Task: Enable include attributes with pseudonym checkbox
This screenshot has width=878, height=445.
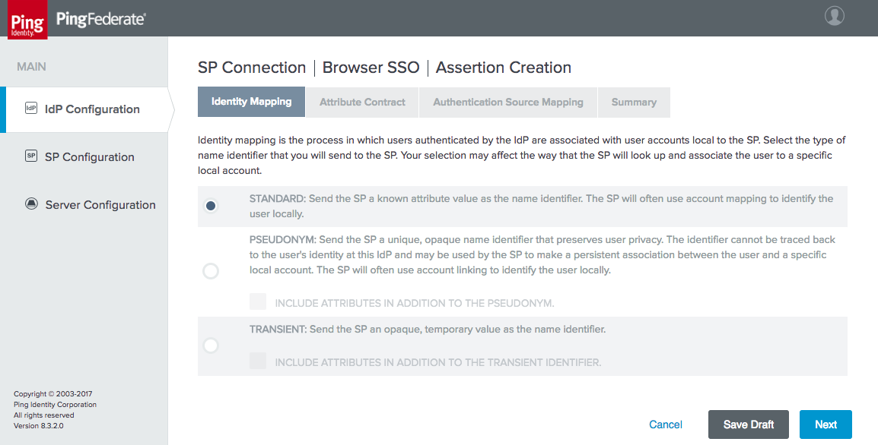Action: [x=258, y=302]
